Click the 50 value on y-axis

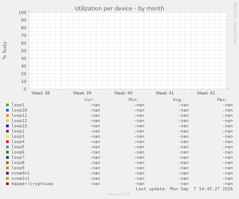(x=24, y=51)
